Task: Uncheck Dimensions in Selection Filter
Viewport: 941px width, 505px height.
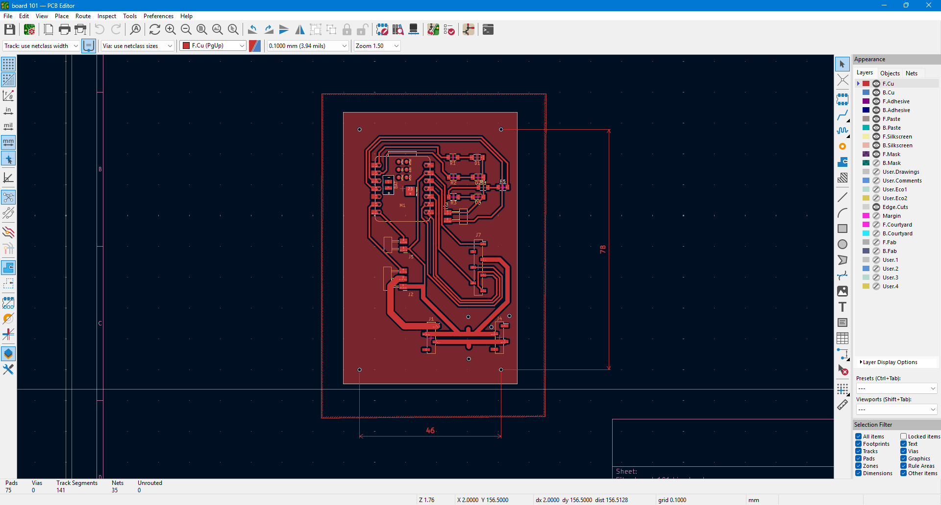Action: pos(859,473)
